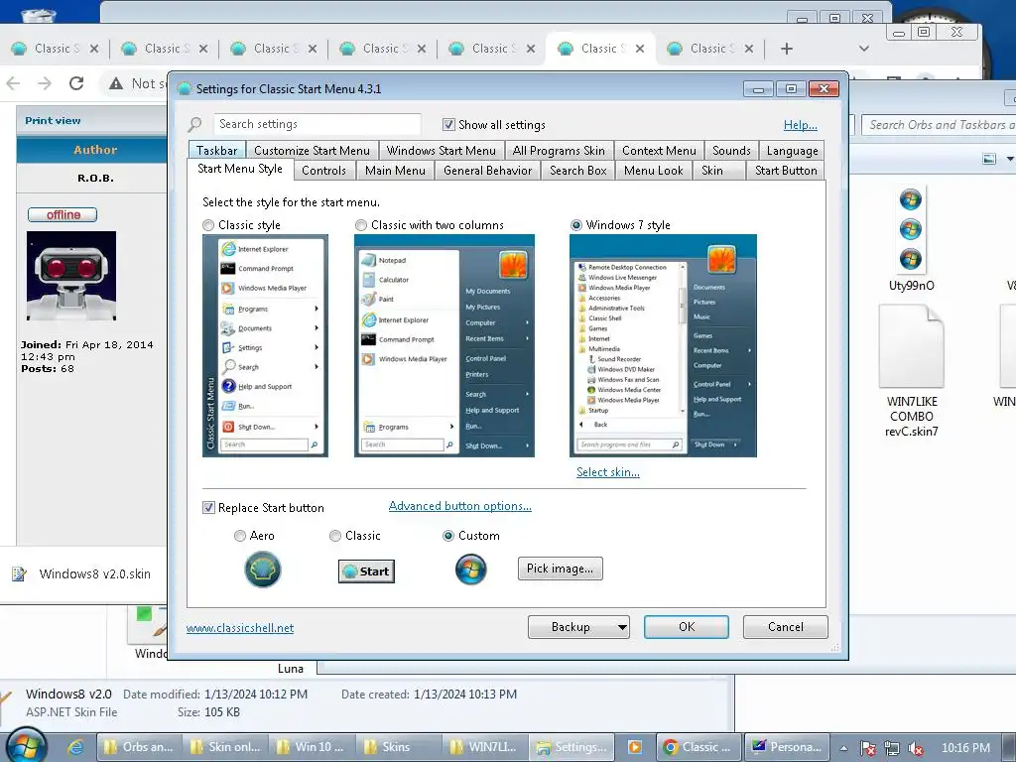Screen dimensions: 1016x762
Task: Open the All Programs Skin tab
Action: tap(559, 151)
